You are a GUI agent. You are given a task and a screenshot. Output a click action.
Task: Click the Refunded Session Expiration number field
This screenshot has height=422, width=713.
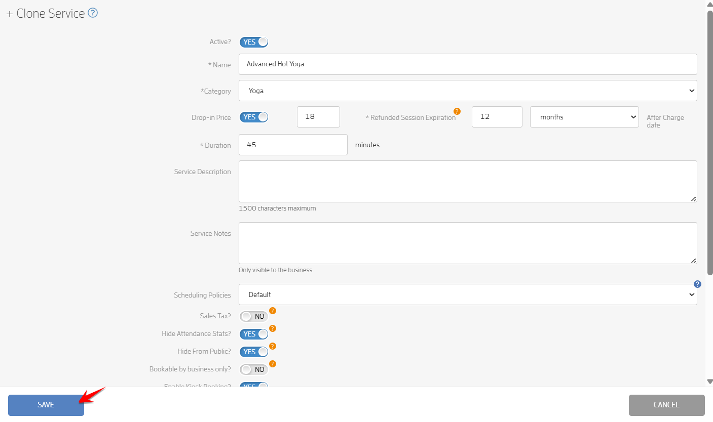pos(497,117)
